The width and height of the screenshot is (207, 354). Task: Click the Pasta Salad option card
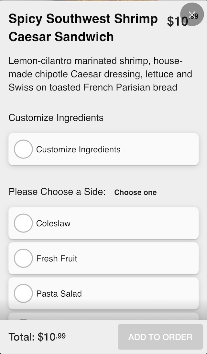point(103,294)
